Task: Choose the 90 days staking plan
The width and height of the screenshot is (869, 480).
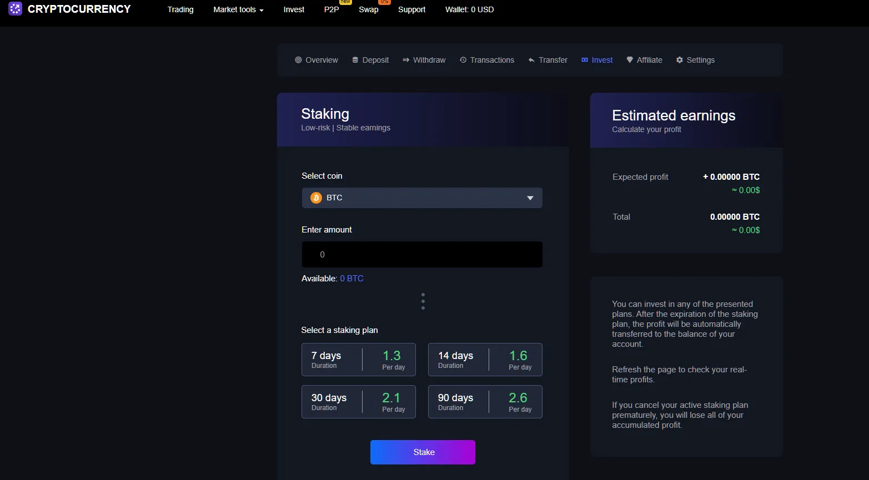Action: (x=485, y=402)
